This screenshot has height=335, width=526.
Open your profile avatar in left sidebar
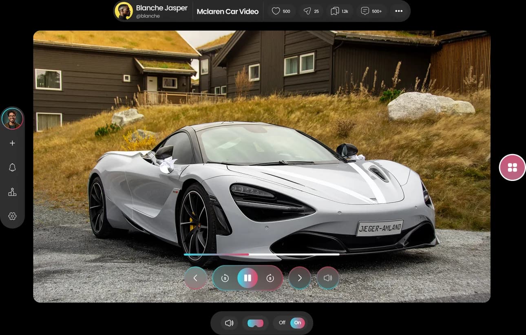pos(12,119)
